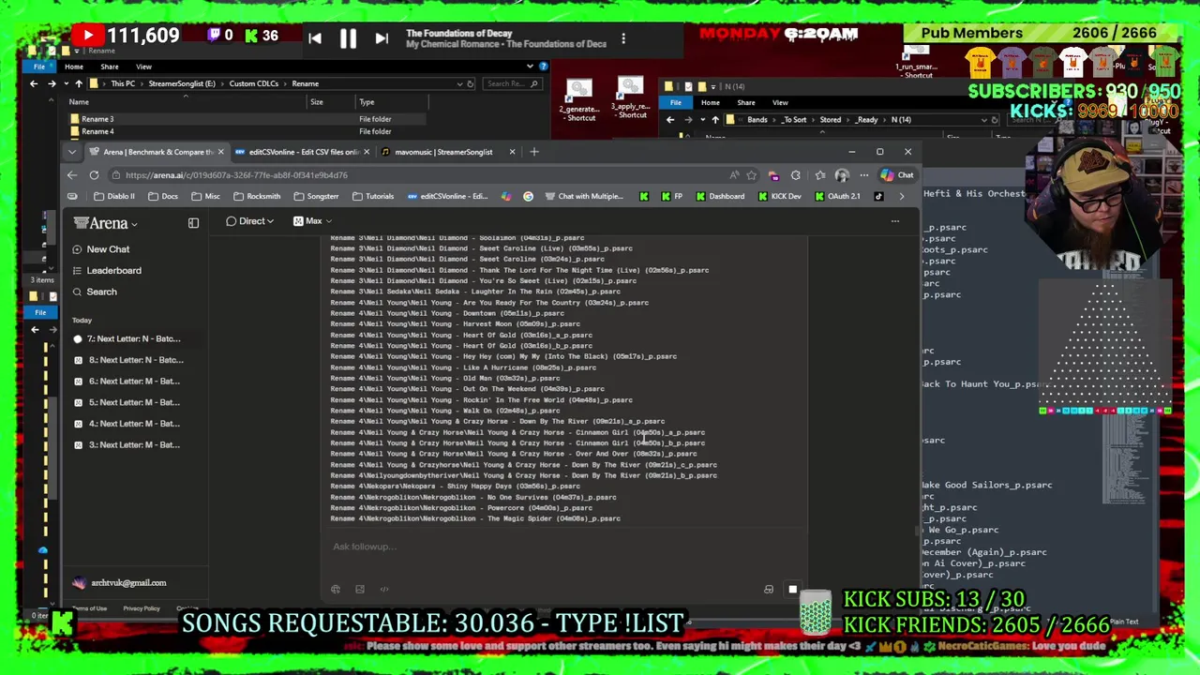This screenshot has height=675, width=1200.
Task: Open the Misc bookmarks folder
Action: coord(205,197)
